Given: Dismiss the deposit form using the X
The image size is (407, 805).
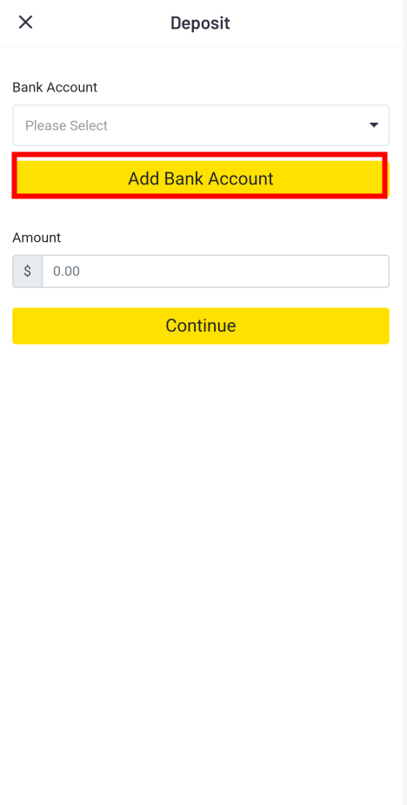Looking at the screenshot, I should click(x=25, y=22).
